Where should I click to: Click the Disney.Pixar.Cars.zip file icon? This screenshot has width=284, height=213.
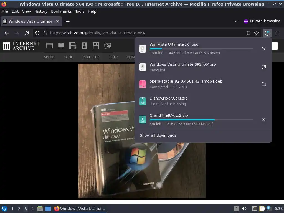(143, 101)
